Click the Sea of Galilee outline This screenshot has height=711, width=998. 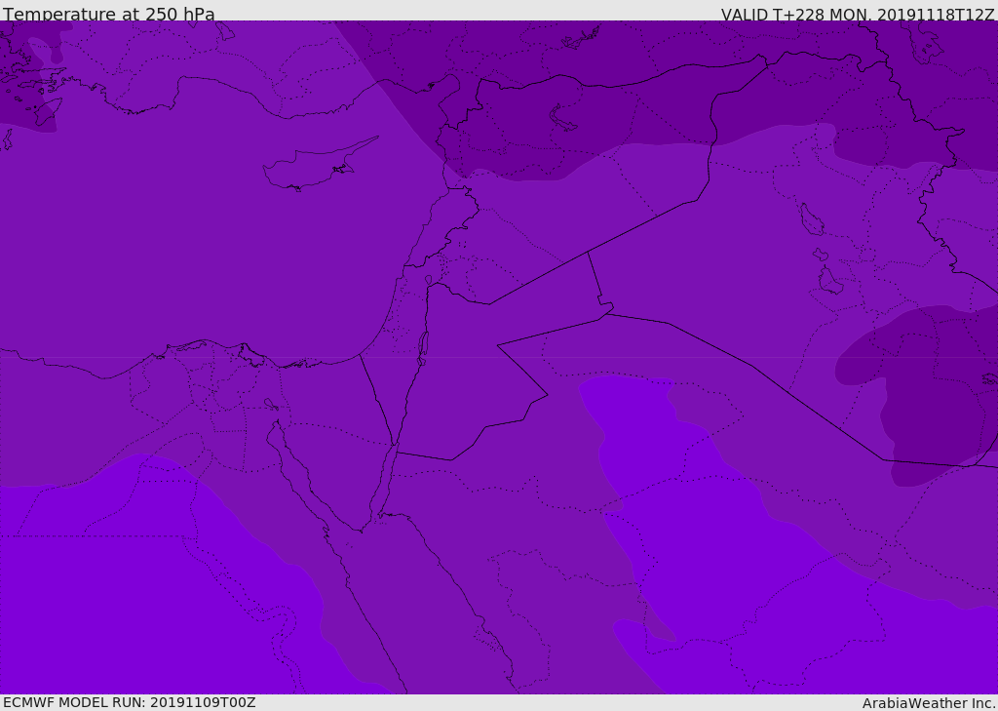(428, 281)
